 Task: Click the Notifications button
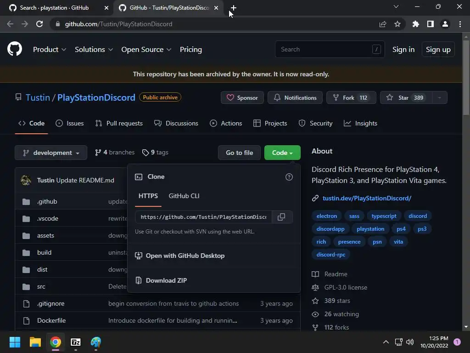(295, 97)
